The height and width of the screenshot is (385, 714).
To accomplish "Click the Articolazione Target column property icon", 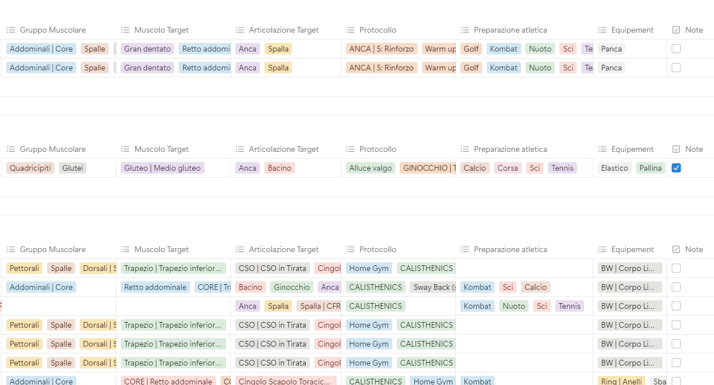I will click(x=239, y=30).
